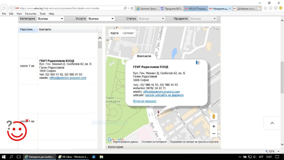Viewport: 284px width, 160px height.
Task: Open the Windows action center notifications
Action: click(277, 157)
